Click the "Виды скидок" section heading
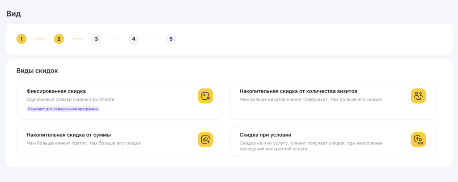The height and width of the screenshot is (182, 458). [37, 71]
